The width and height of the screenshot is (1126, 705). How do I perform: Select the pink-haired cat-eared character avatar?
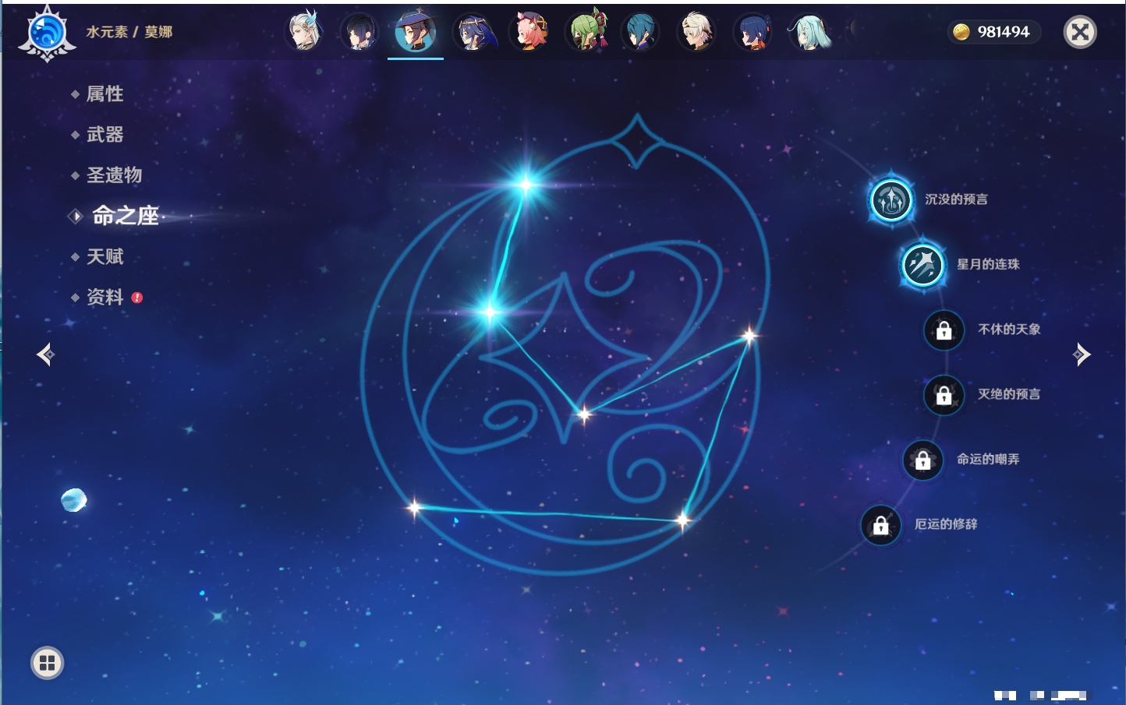529,32
